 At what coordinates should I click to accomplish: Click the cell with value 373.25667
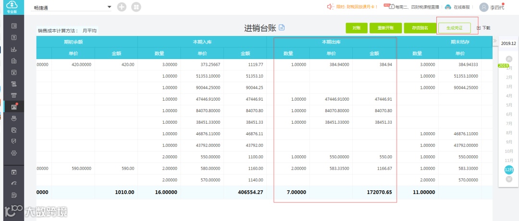[x=202, y=65]
